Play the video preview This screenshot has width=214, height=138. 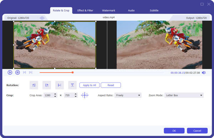tap(10, 73)
